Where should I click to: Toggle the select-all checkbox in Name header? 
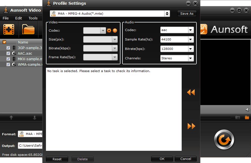(4, 42)
